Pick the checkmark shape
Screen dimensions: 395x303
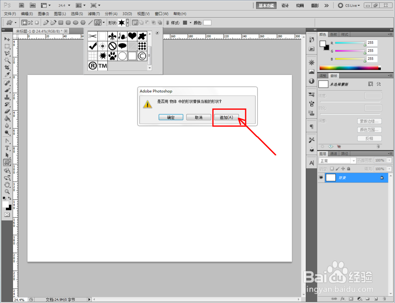click(x=92, y=46)
